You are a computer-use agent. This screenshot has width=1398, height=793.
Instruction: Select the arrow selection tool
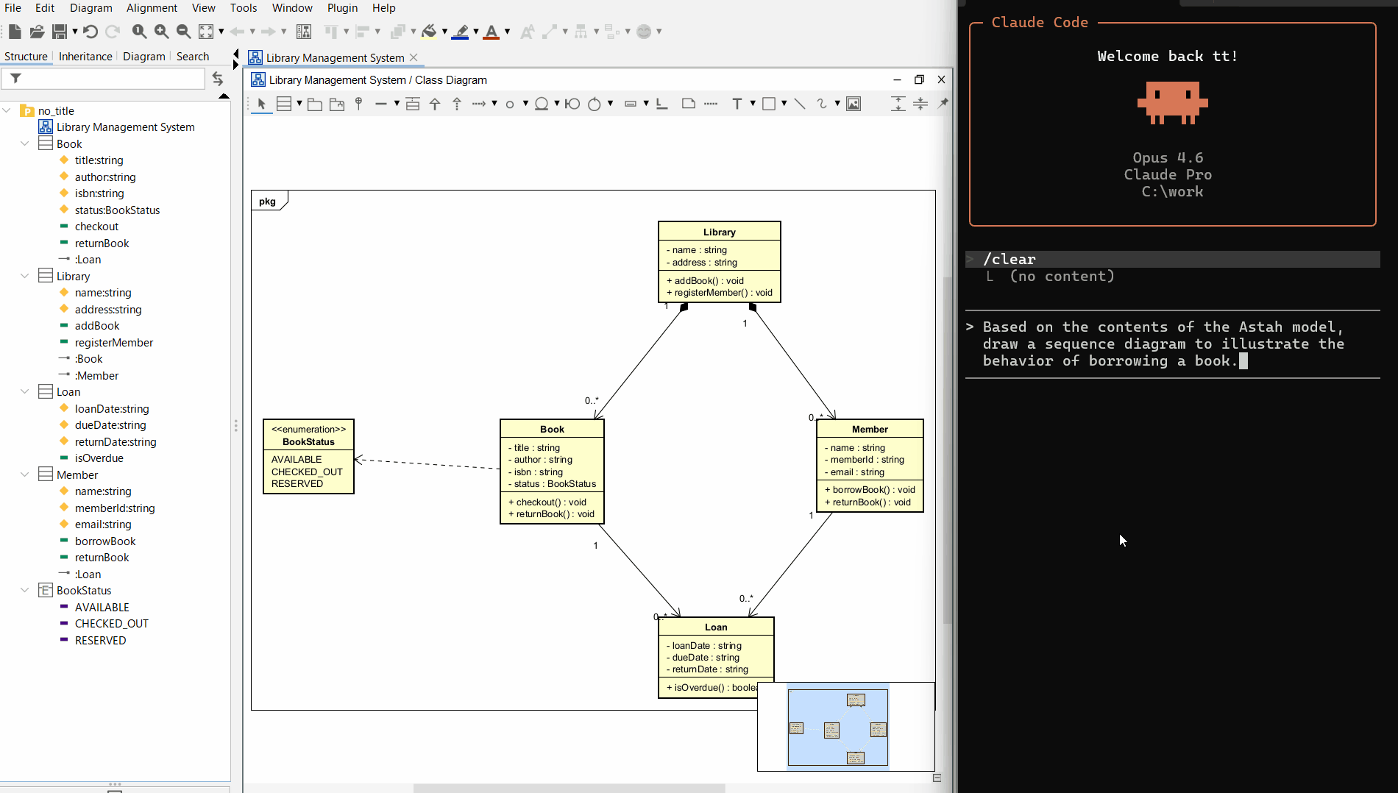pos(262,104)
